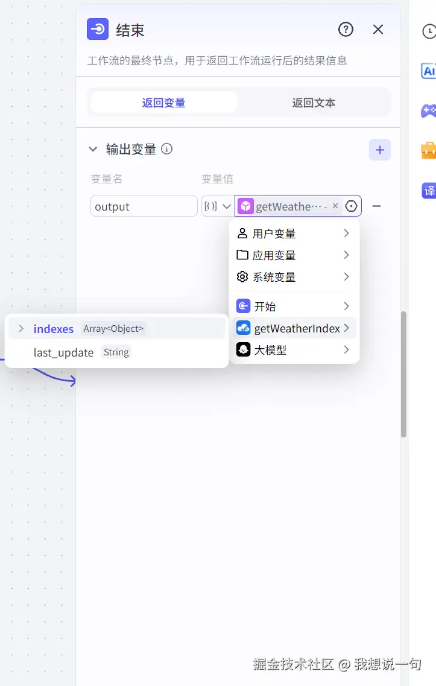Click the gear icon beside 系统变量

[x=242, y=276]
